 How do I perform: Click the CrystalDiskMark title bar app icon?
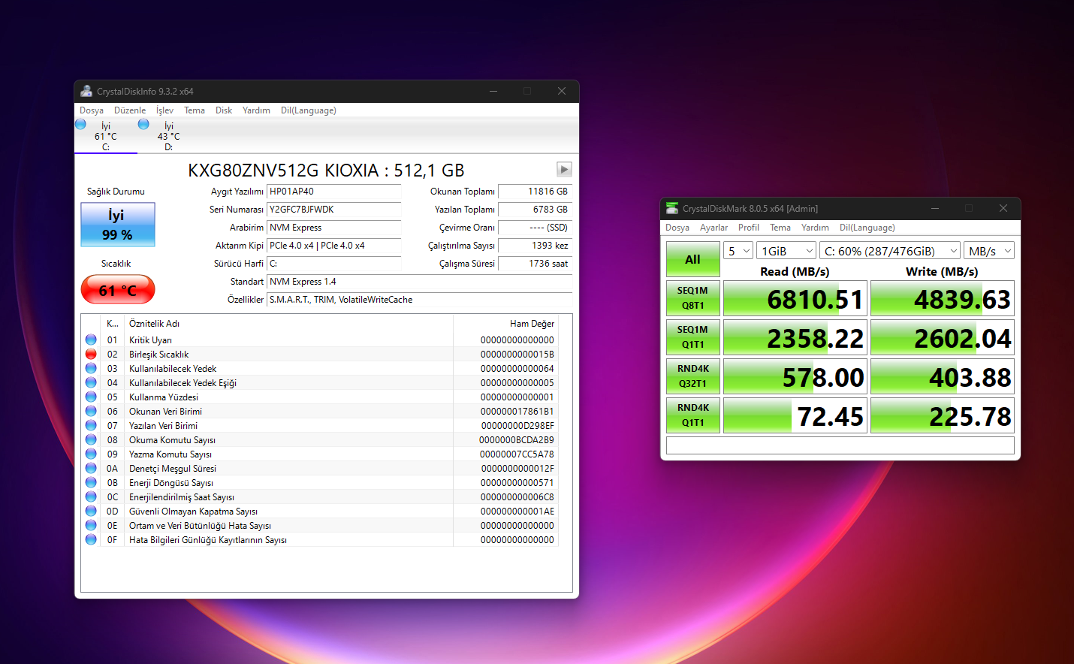coord(672,208)
